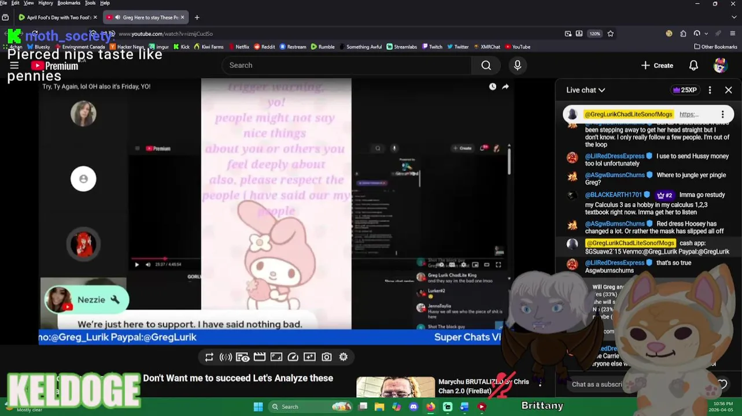The image size is (742, 416).
Task: Click the audio boost icon in enhancer toolbar
Action: (x=226, y=357)
